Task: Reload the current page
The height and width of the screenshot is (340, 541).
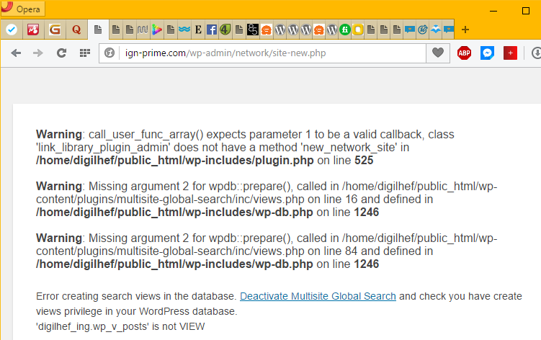Action: 61,53
